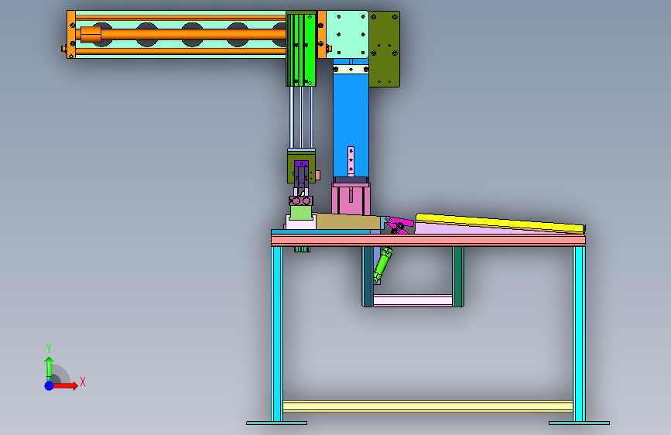Screen dimensions: 671x435
Task: Select the white base block under green block
Action: 301,223
